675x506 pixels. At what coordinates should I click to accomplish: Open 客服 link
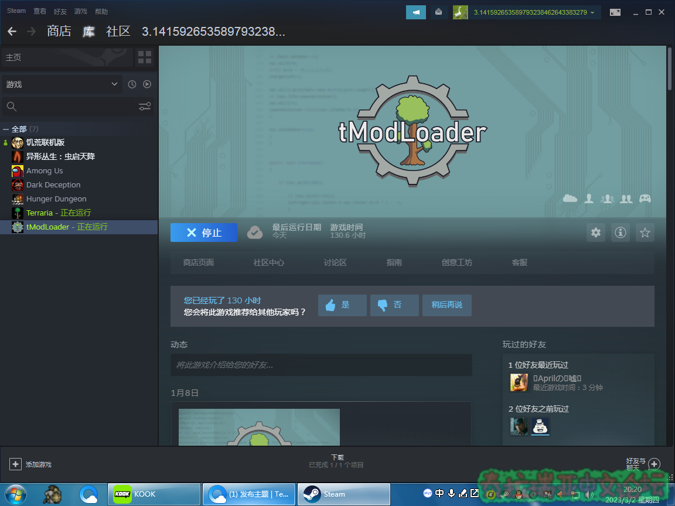point(520,262)
